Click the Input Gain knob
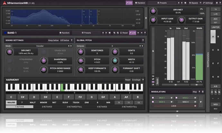This screenshot has height=133, width=222. tap(154, 20)
